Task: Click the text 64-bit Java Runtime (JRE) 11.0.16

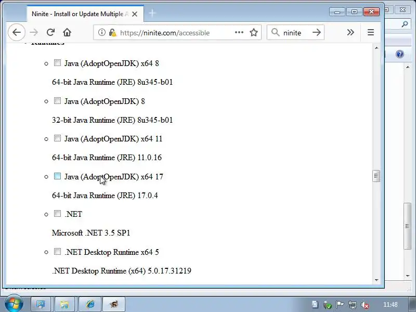Action: point(107,158)
